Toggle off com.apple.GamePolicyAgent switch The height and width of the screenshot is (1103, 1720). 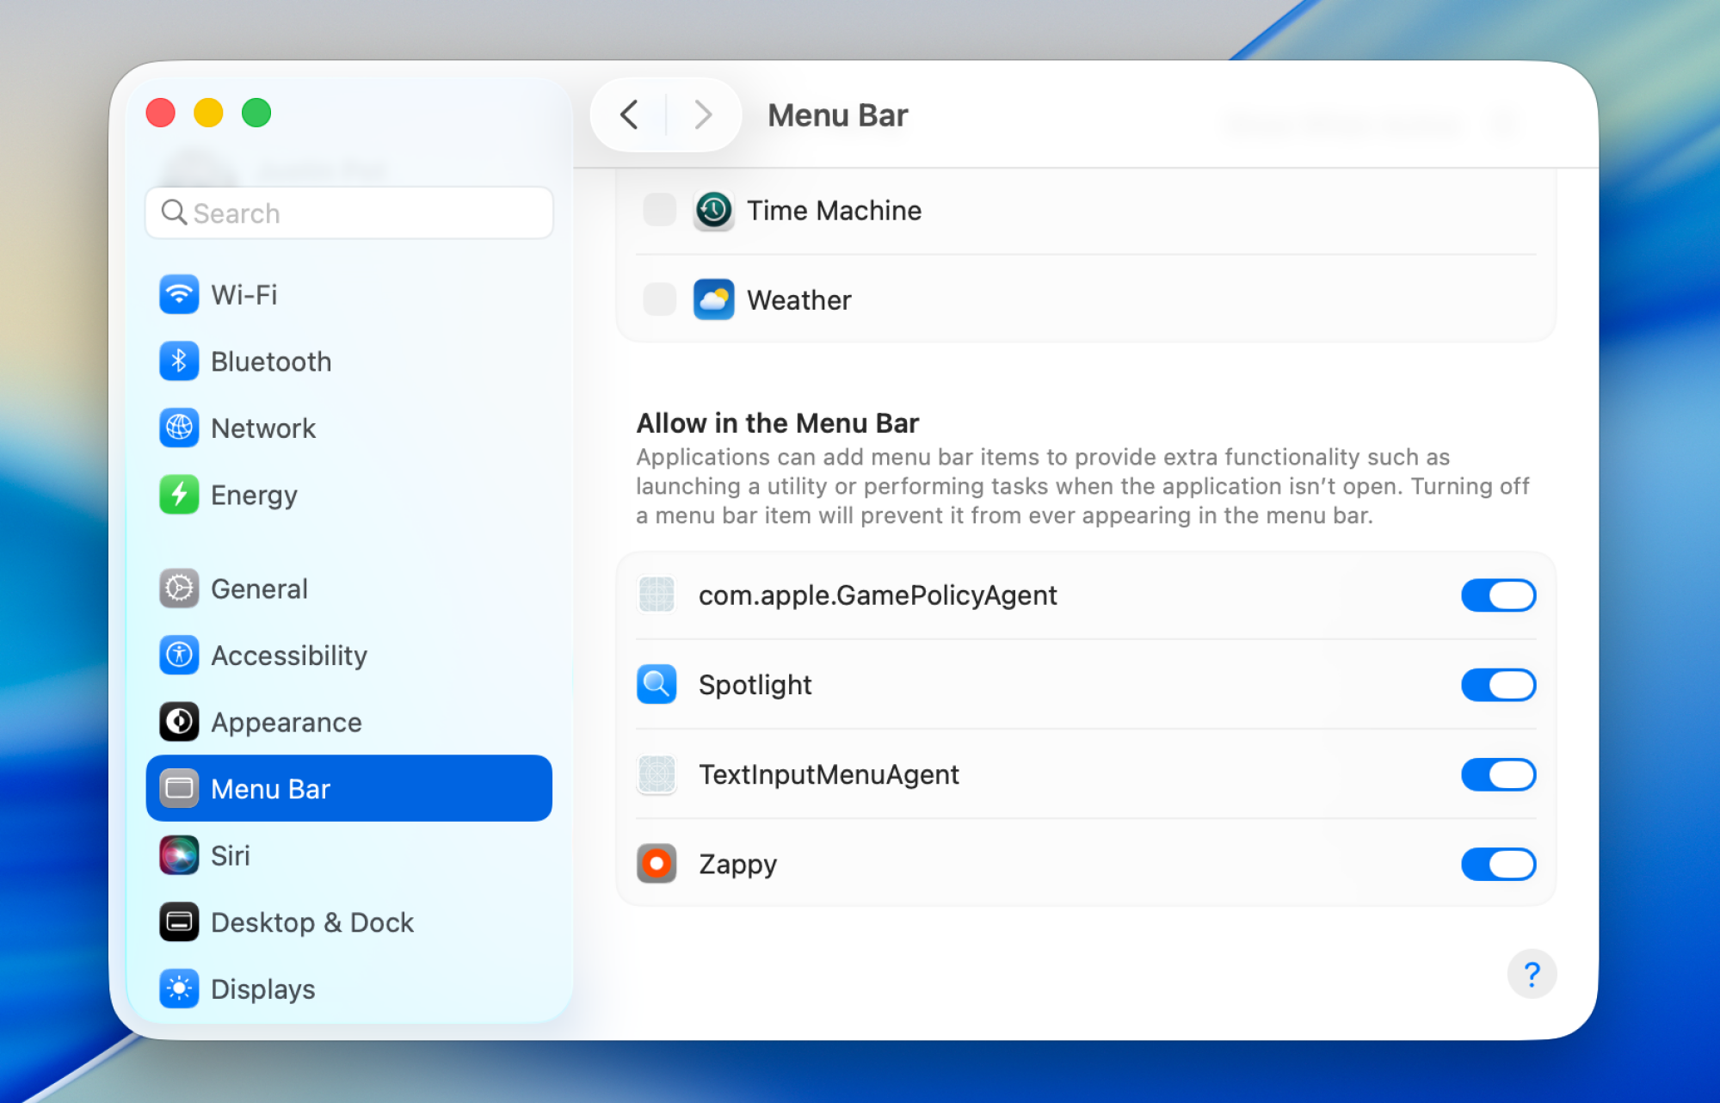point(1498,595)
